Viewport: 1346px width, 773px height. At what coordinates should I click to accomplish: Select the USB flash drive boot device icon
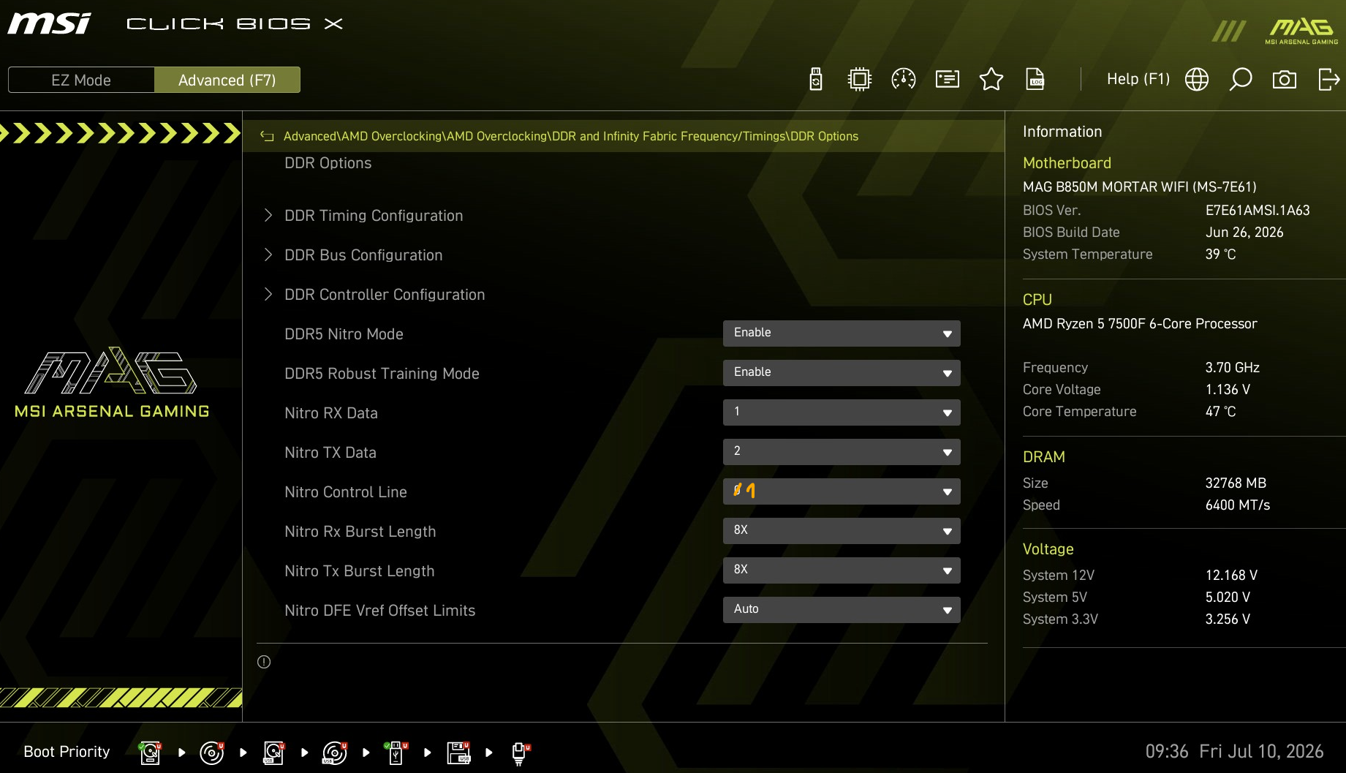[x=396, y=752]
